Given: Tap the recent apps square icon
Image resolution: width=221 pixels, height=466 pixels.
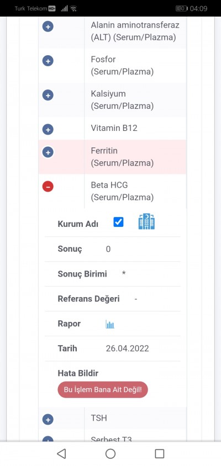Looking at the screenshot, I should [x=160, y=453].
